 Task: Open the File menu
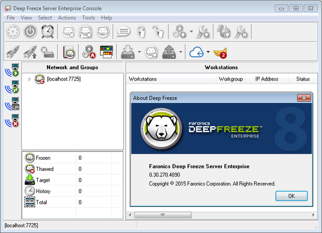pos(11,17)
